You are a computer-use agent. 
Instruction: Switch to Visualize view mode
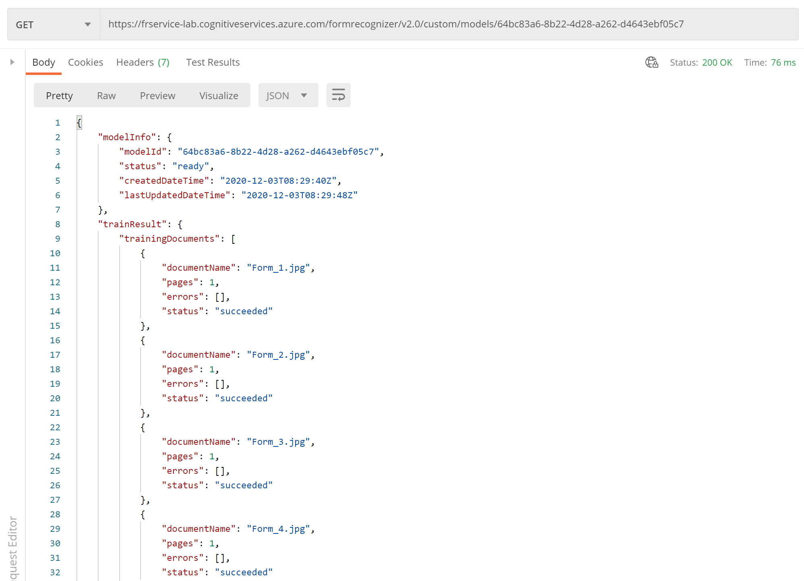click(219, 95)
